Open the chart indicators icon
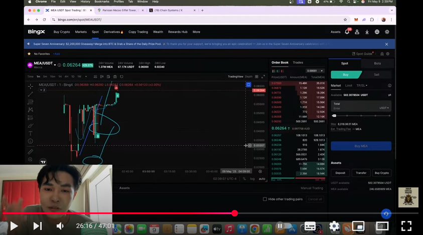This screenshot has width=423, height=235. click(x=95, y=77)
